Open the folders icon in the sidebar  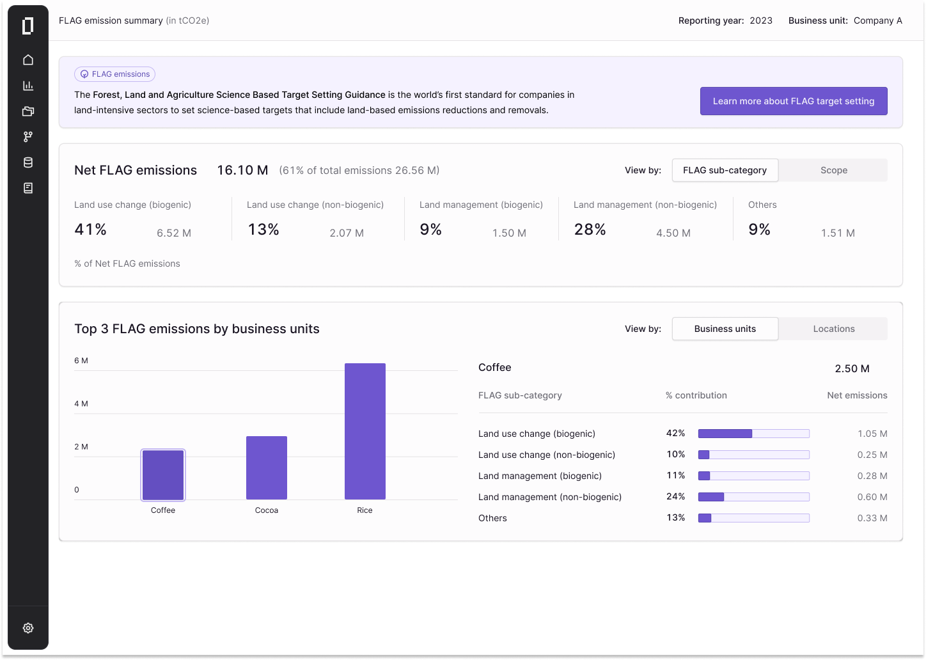(28, 111)
